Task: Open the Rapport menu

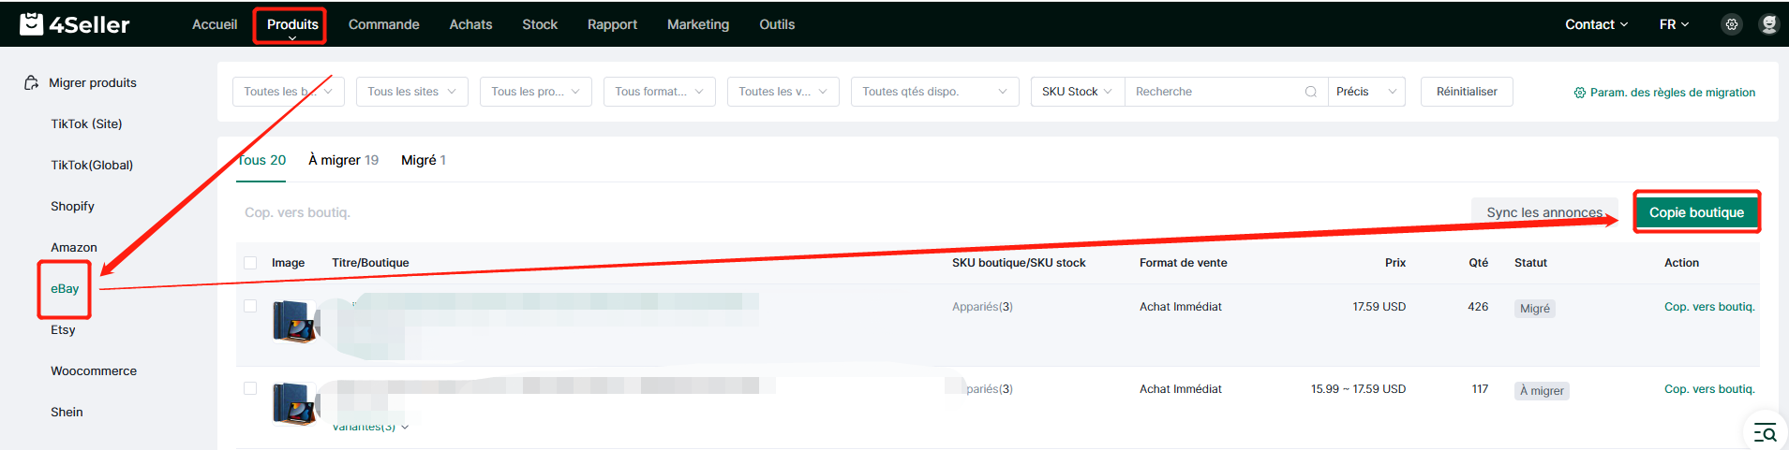Action: pos(612,24)
